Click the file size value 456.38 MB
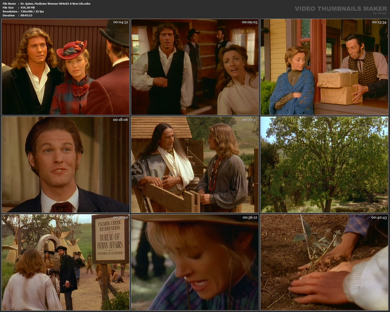Screen dimensions: 390x312 point(28,8)
